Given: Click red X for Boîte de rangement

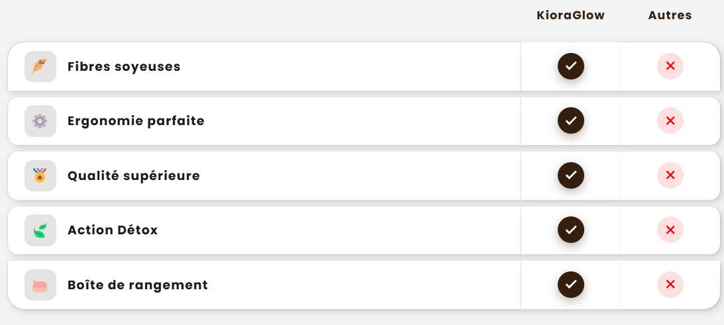Looking at the screenshot, I should [670, 285].
